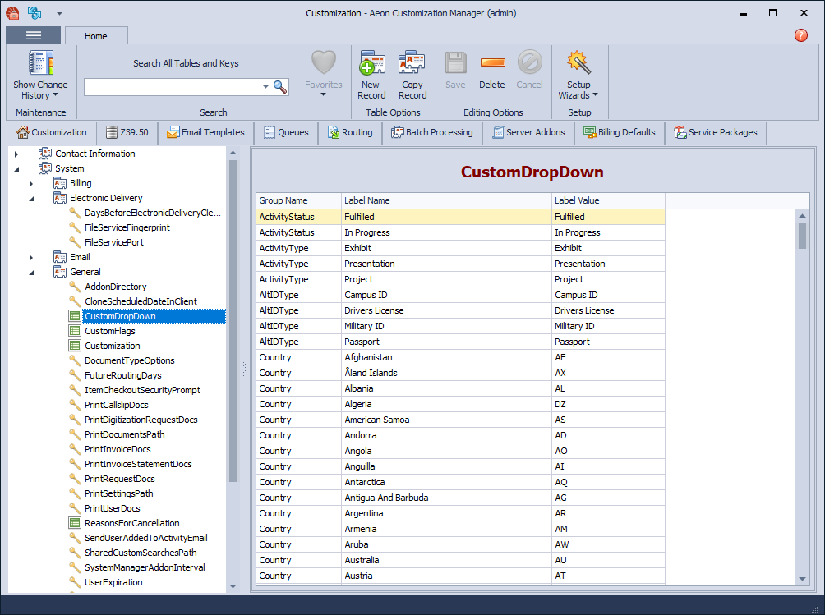
Task: Open the search box dropdown arrow
Action: 265,87
